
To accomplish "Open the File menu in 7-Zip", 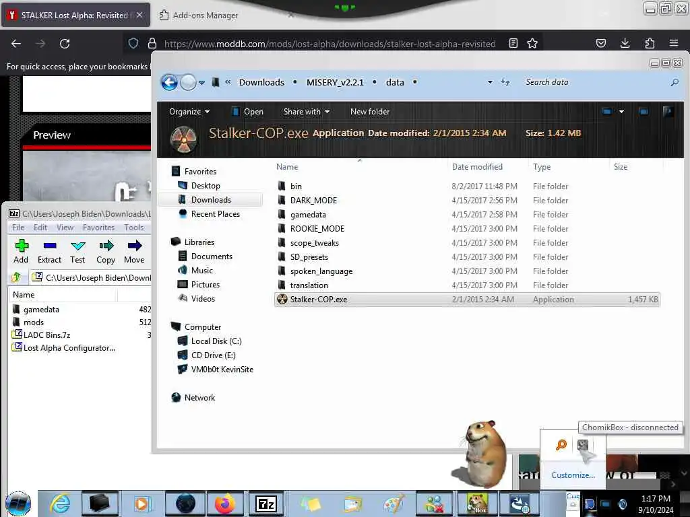I will (x=18, y=228).
